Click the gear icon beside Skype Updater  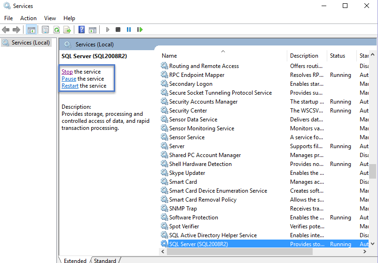pyautogui.click(x=165, y=173)
